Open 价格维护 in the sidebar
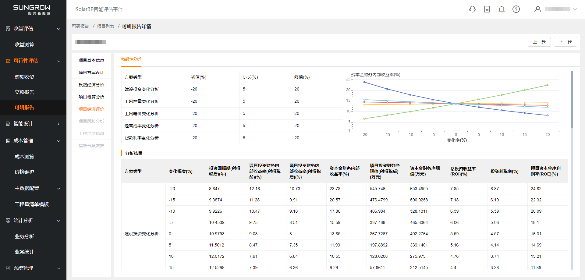Image resolution: width=585 pixels, height=280 pixels. tap(24, 172)
